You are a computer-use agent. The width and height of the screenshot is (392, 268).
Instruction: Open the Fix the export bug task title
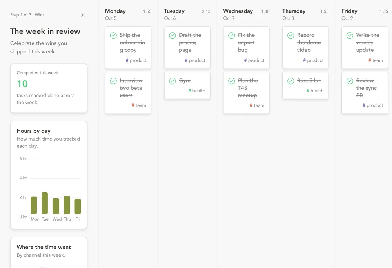click(246, 42)
